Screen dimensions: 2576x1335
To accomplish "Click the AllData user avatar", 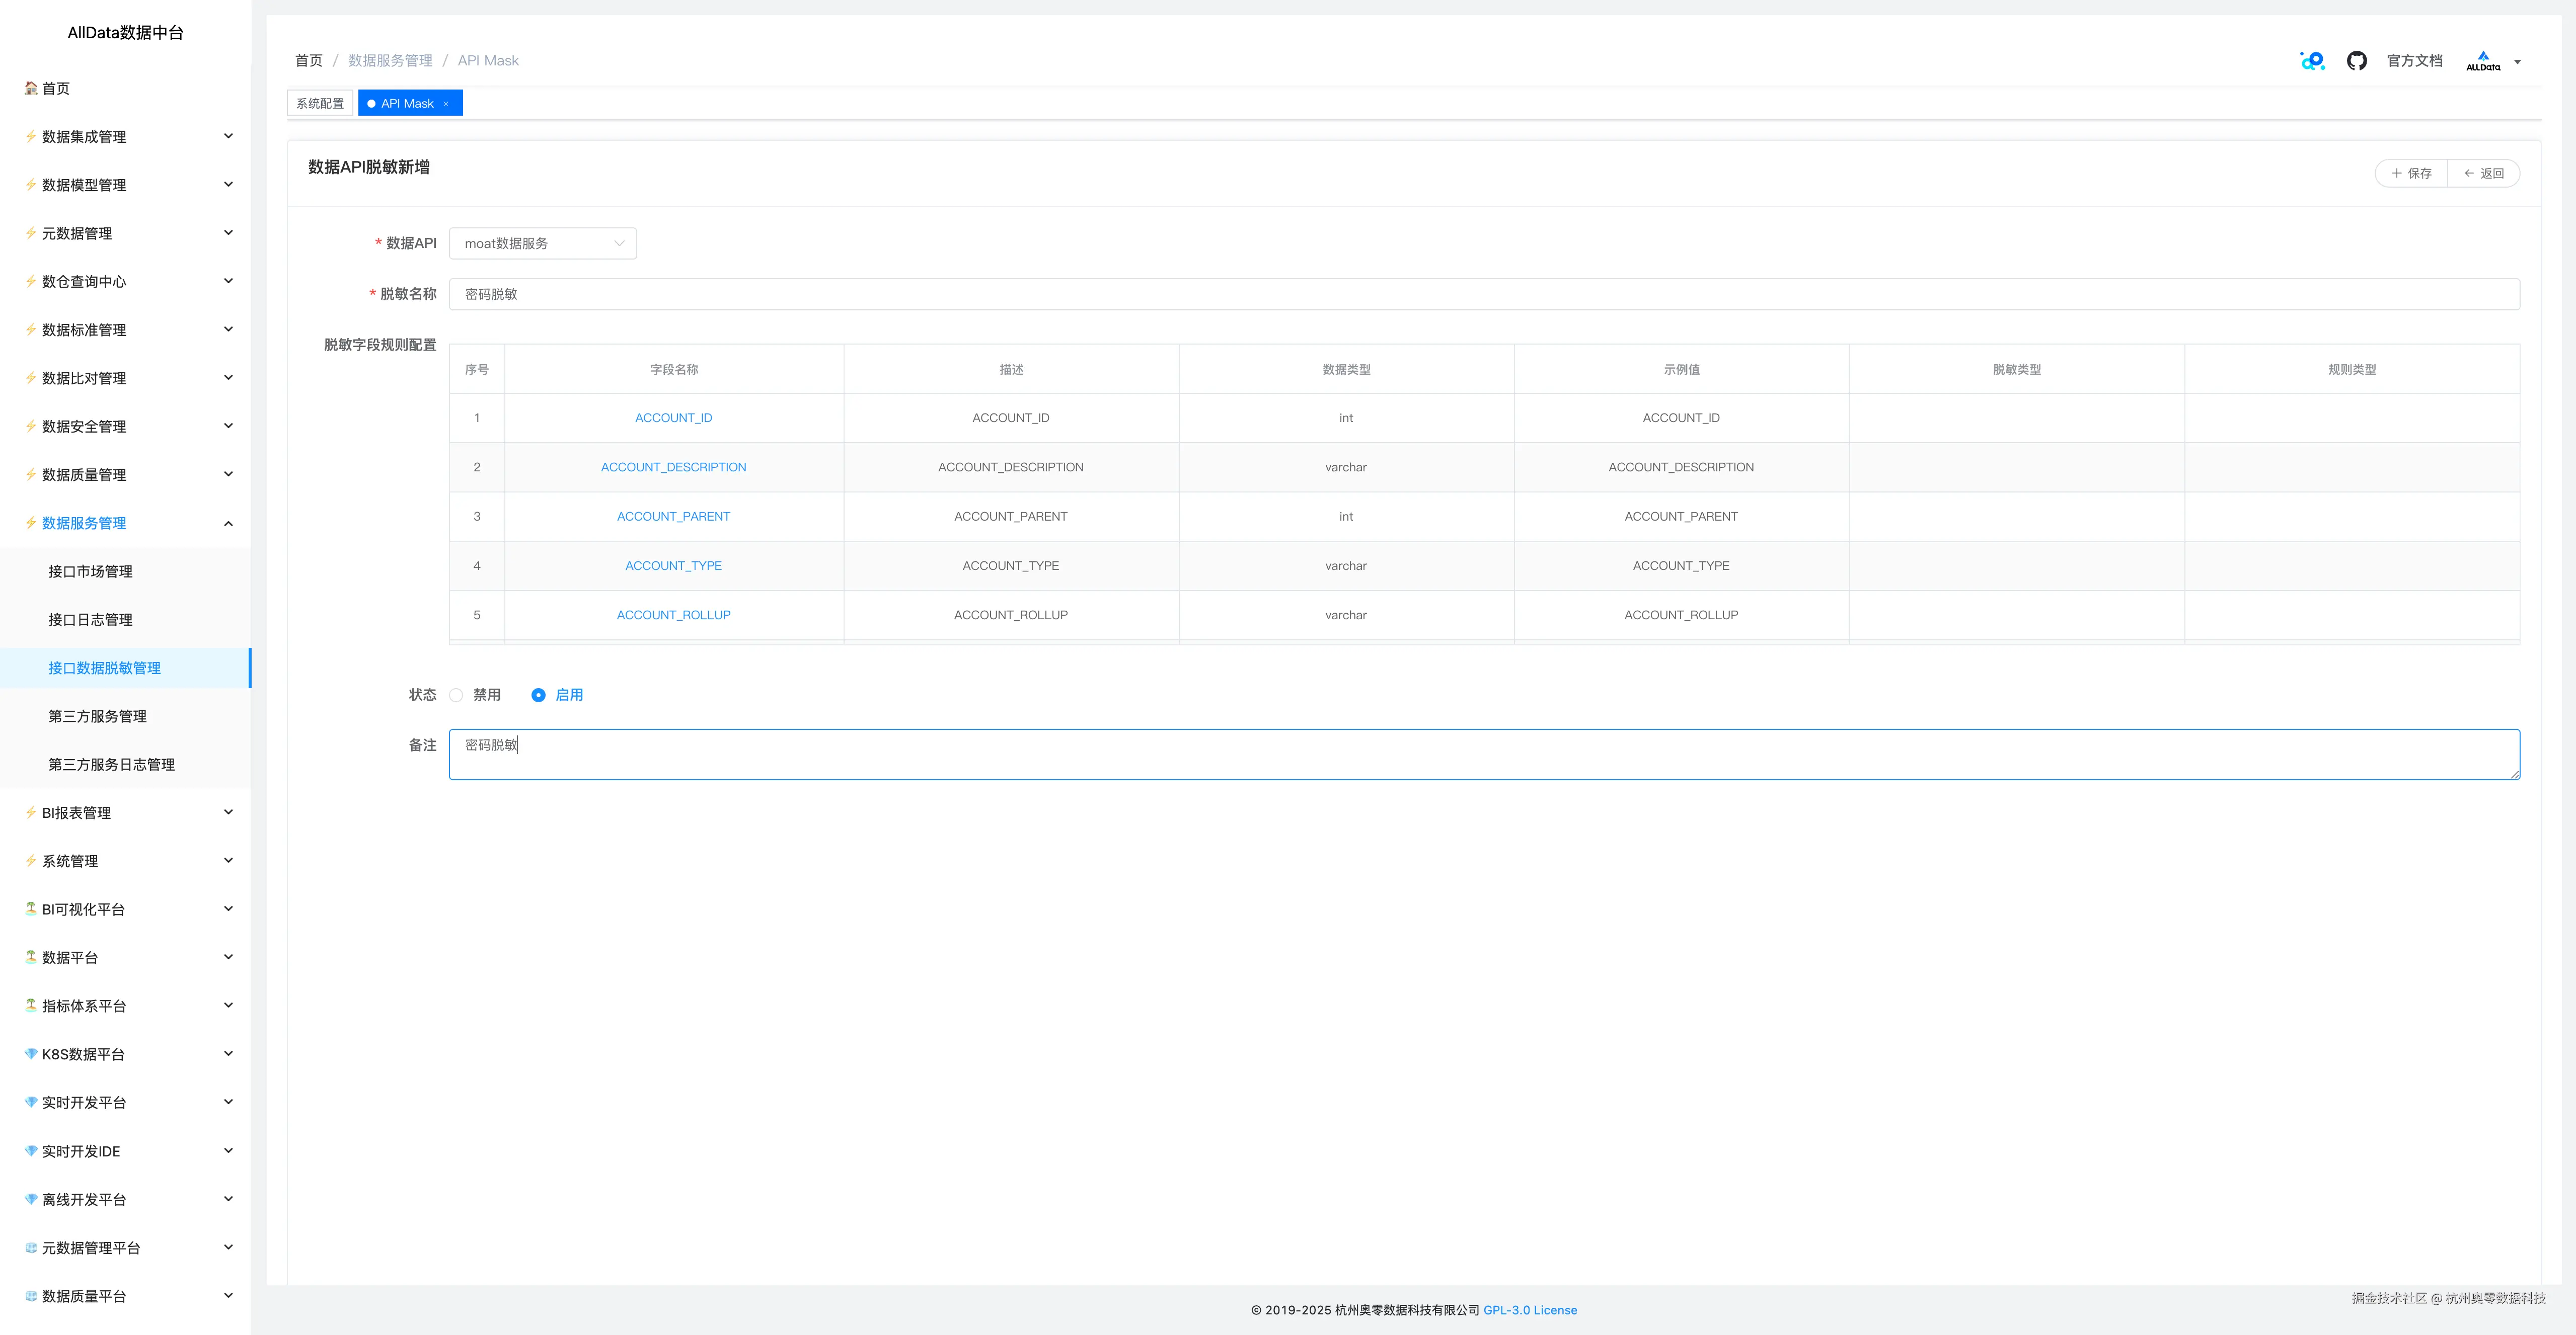I will click(x=2482, y=61).
